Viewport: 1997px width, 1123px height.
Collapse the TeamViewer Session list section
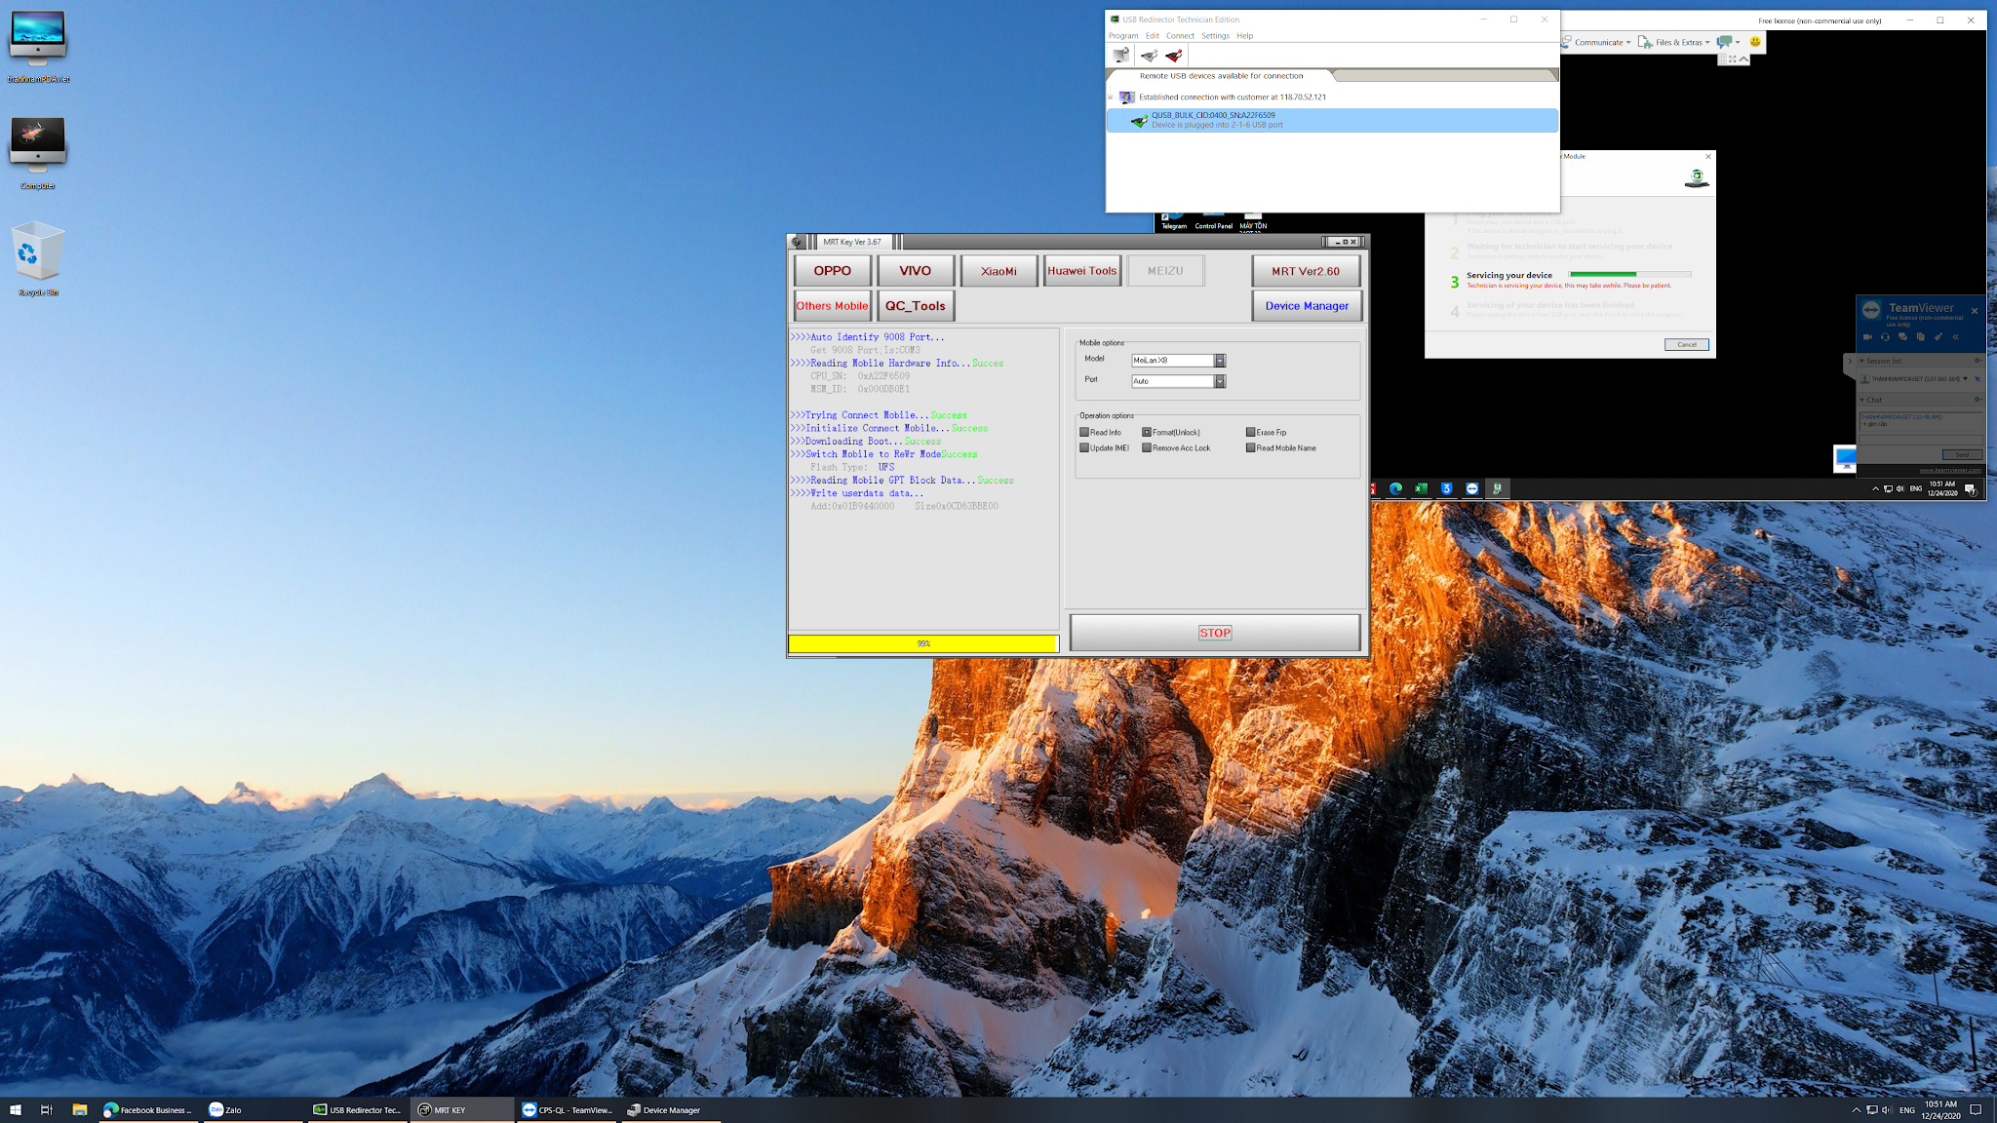coord(1861,361)
